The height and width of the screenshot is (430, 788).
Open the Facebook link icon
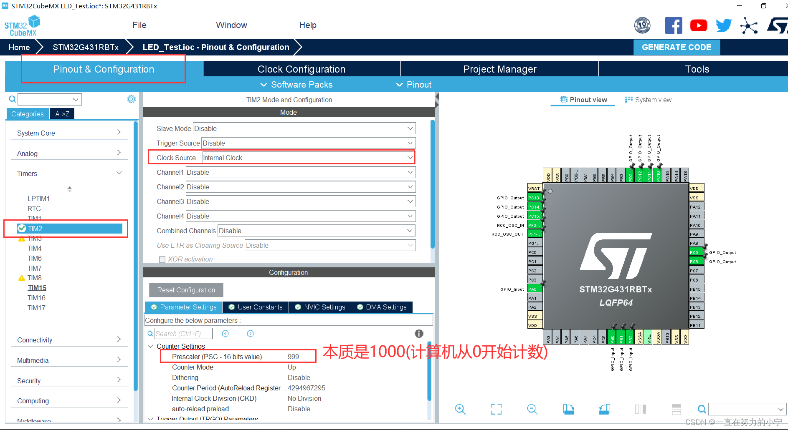point(674,25)
